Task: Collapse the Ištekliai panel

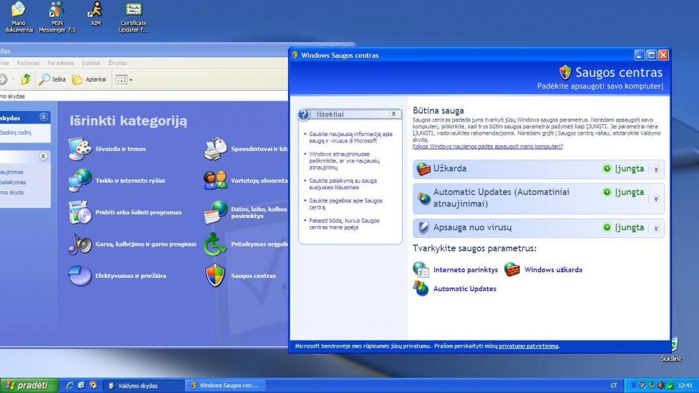Action: pyautogui.click(x=393, y=114)
